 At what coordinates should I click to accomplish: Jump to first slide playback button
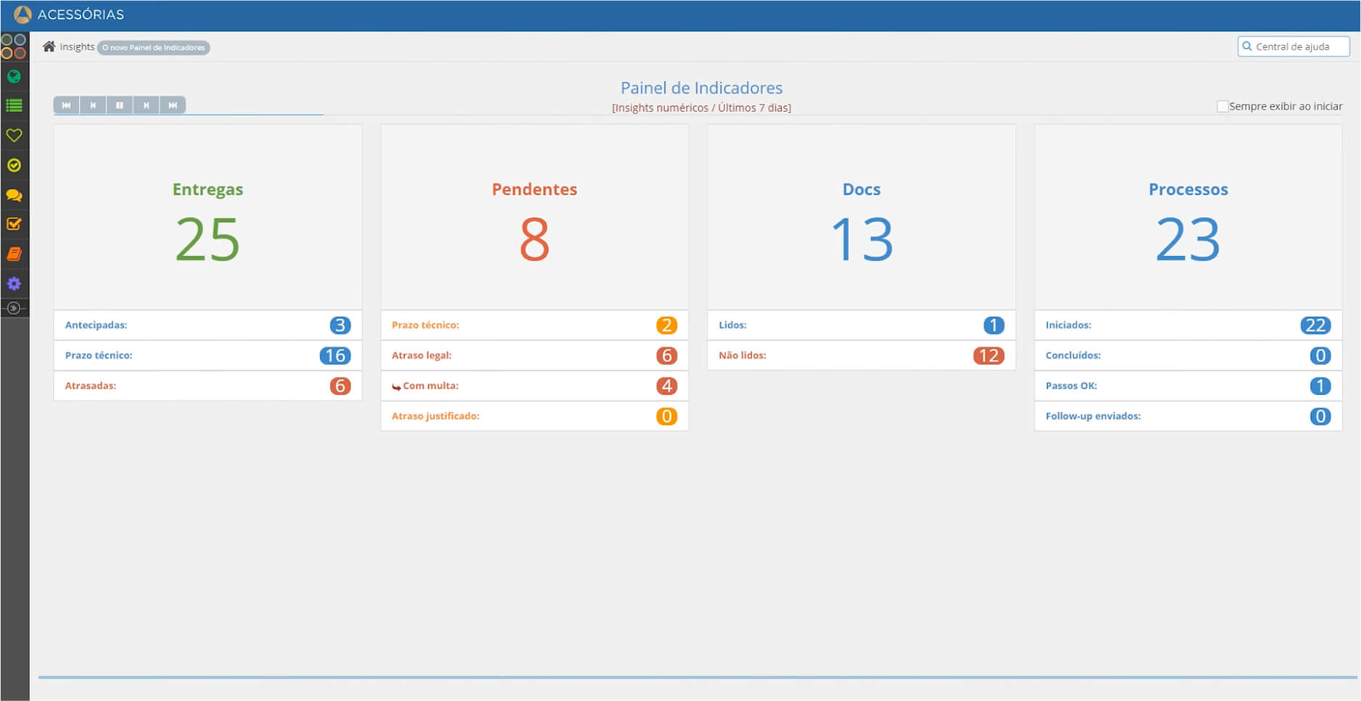point(66,105)
